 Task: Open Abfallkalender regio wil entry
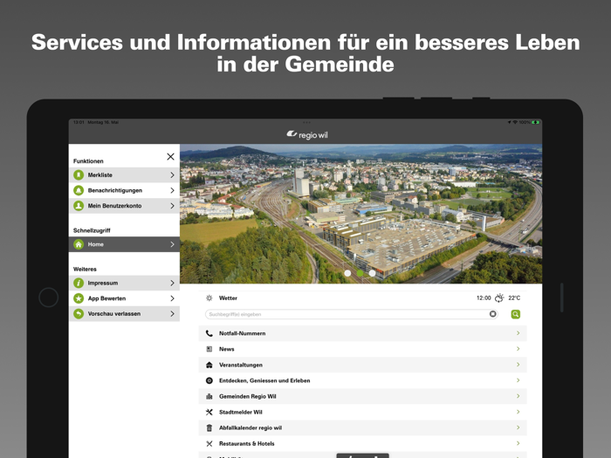[363, 427]
